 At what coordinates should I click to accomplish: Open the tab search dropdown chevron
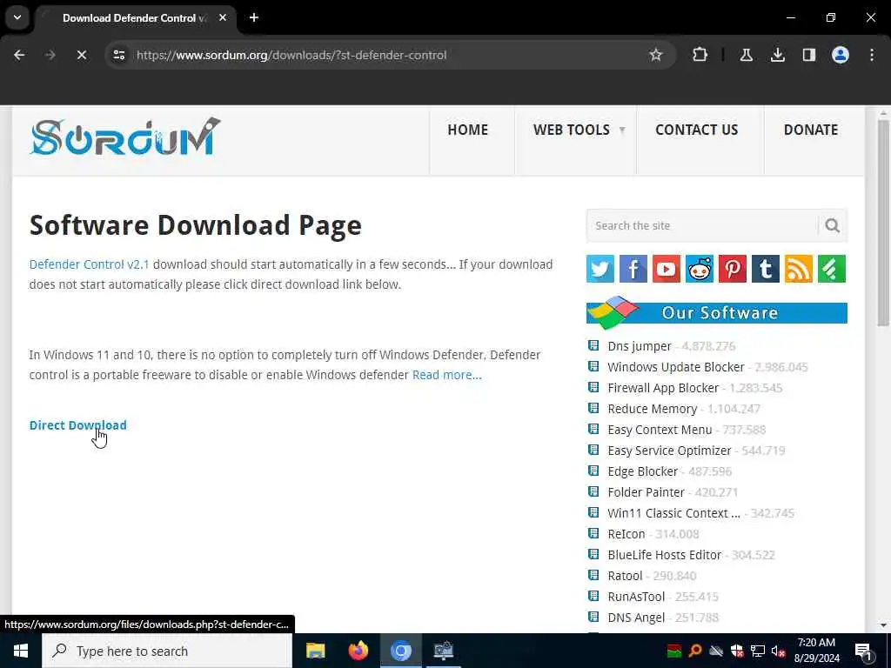coord(17,17)
